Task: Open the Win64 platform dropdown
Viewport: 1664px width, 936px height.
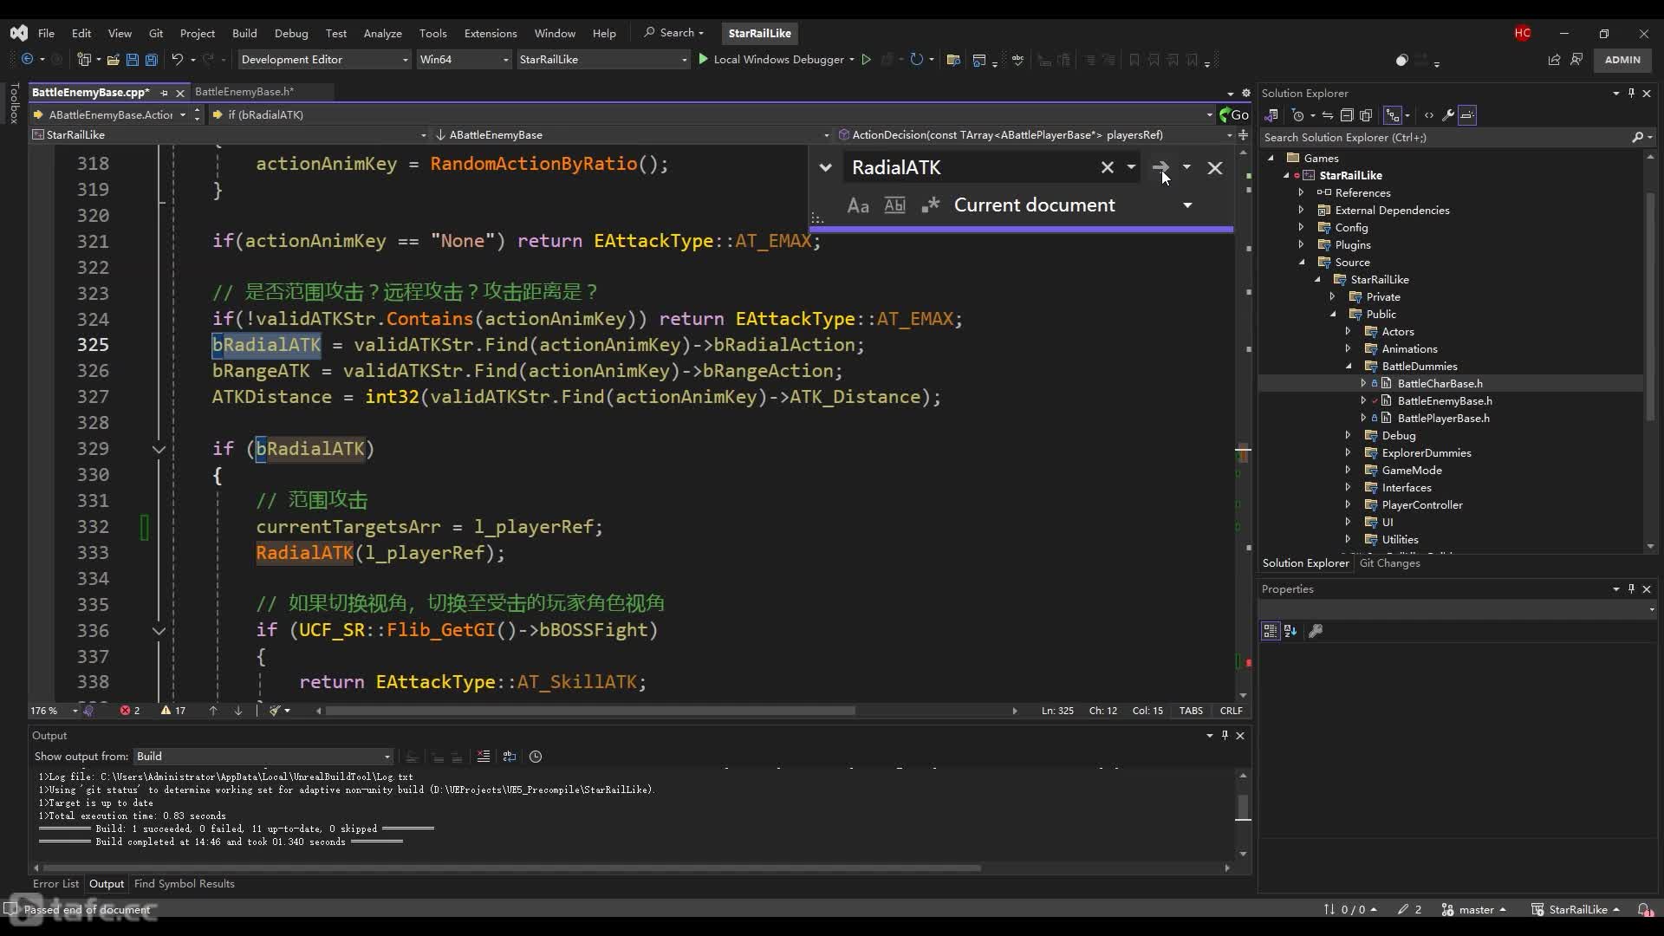Action: [x=464, y=60]
